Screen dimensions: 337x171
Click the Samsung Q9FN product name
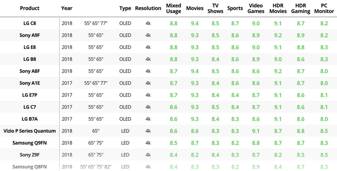30,143
